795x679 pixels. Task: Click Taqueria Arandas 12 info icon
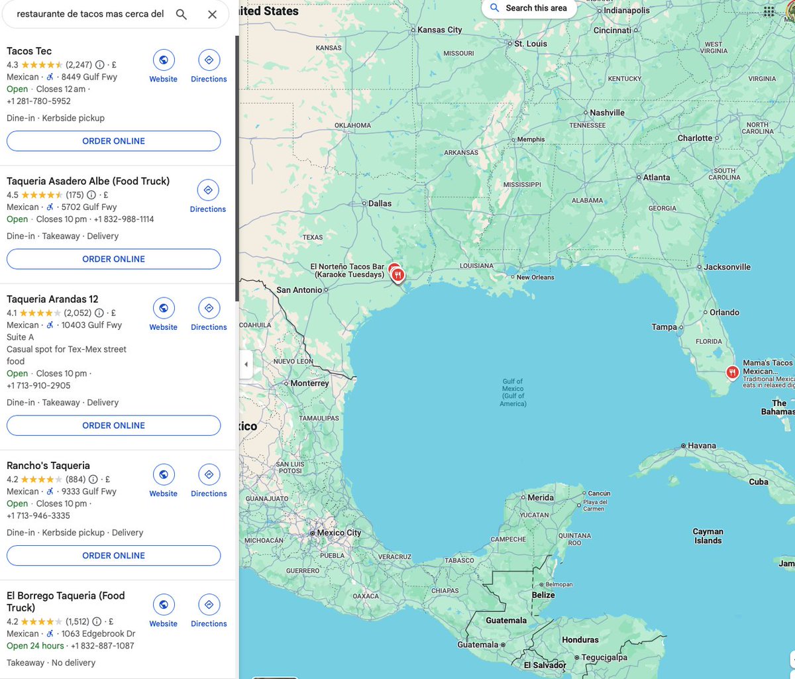pyautogui.click(x=99, y=313)
